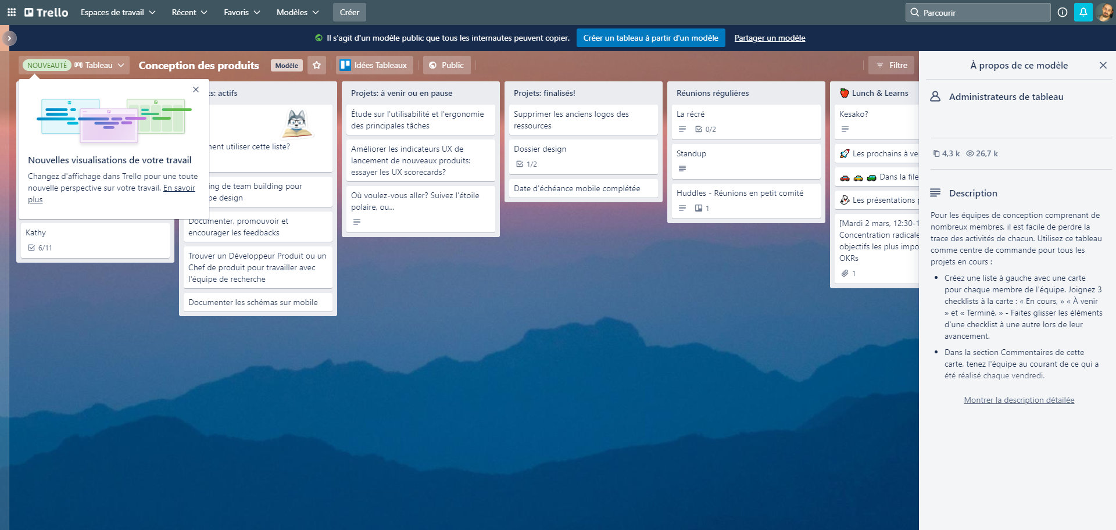Open the user avatar account menu
Image resolution: width=1116 pixels, height=530 pixels.
click(x=1105, y=12)
